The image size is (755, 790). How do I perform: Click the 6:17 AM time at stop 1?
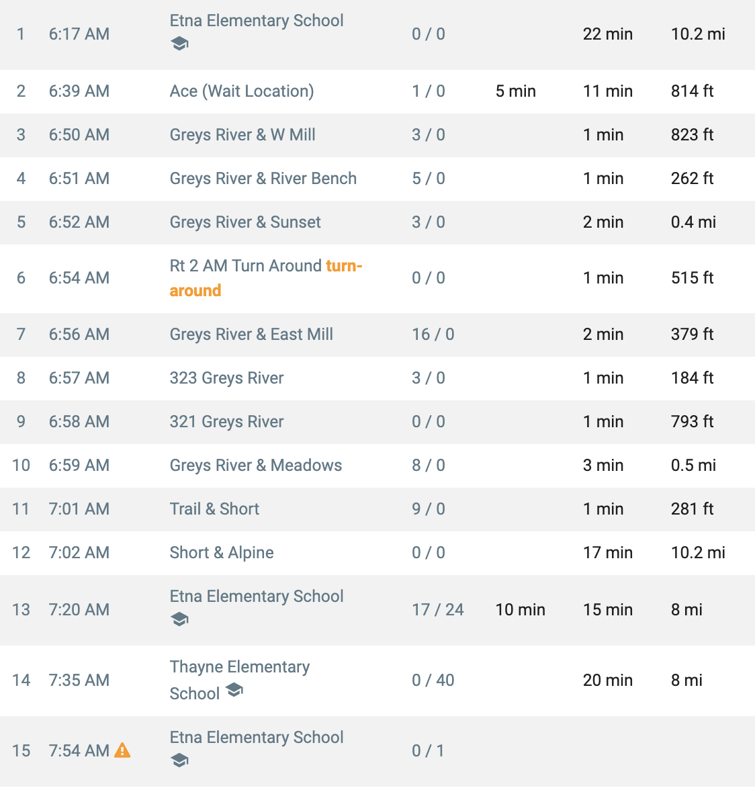click(79, 34)
